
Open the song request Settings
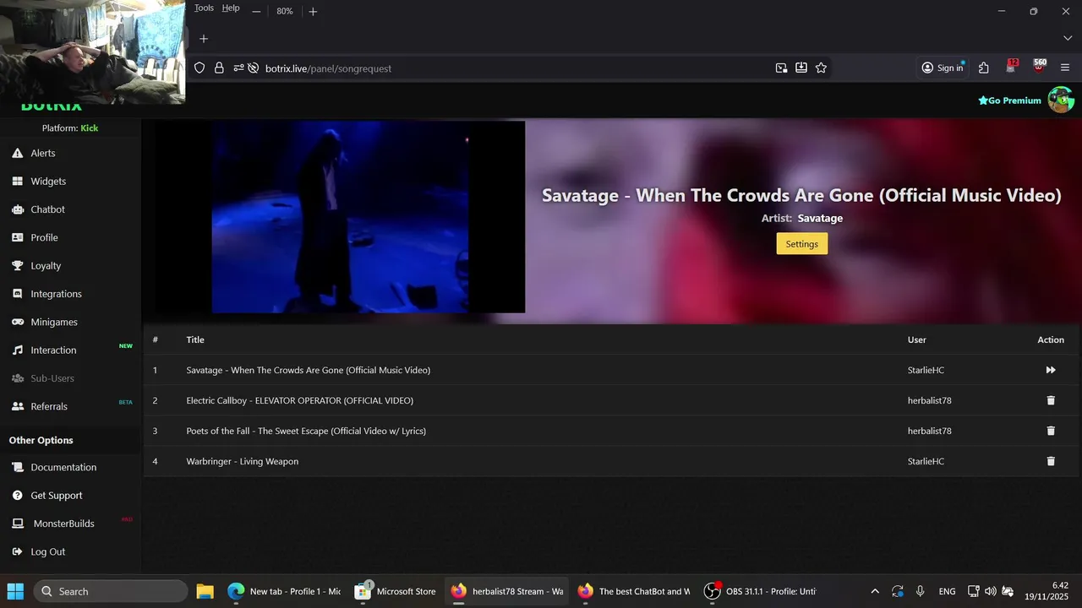[x=801, y=244]
